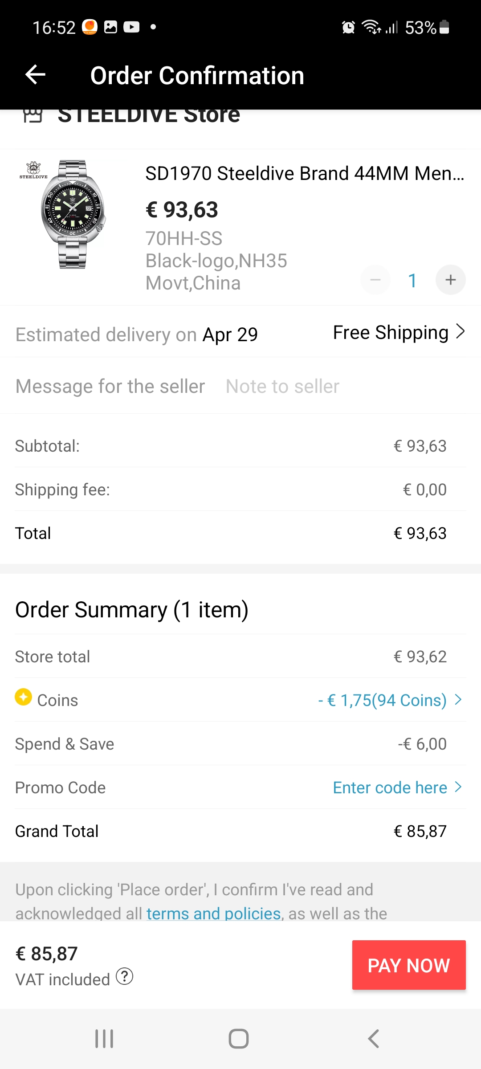Decrease quantity with minus button
The image size is (481, 1069).
coord(375,280)
